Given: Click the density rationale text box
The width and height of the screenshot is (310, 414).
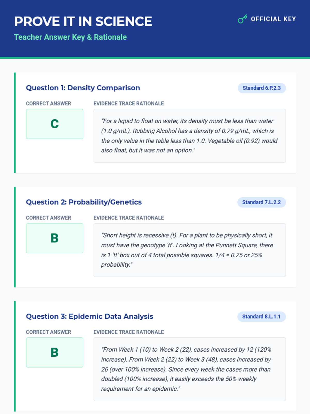Looking at the screenshot, I should coord(189,136).
